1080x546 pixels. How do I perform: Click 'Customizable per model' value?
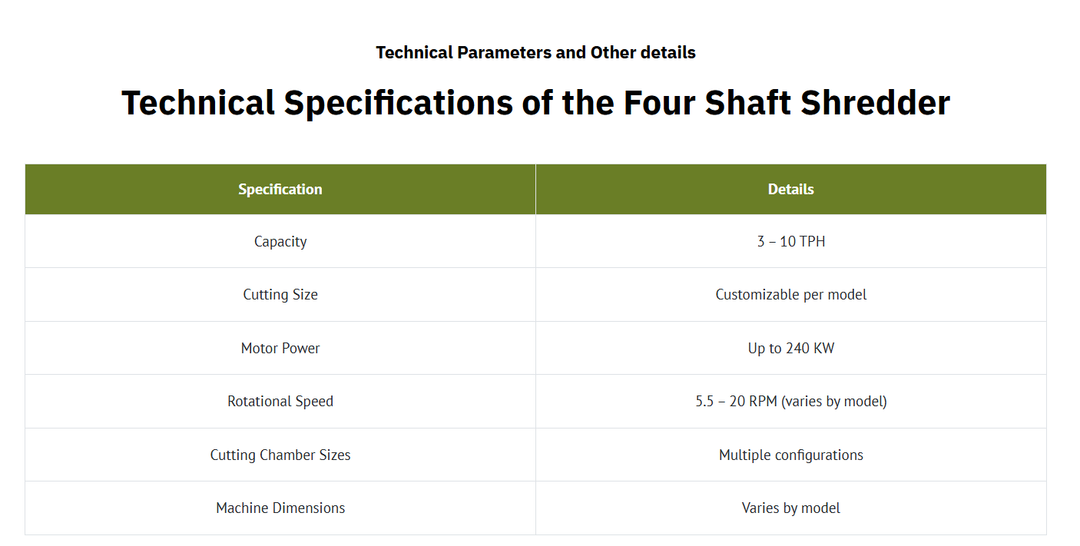pyautogui.click(x=791, y=295)
